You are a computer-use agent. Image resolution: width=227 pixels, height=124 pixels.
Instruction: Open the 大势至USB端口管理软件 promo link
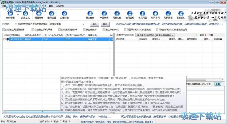[169, 24]
